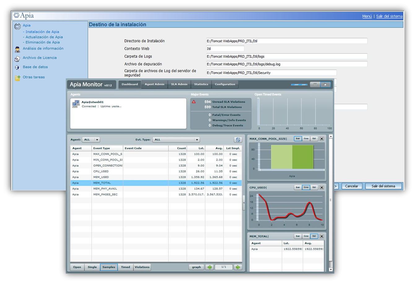The width and height of the screenshot is (415, 284).
Task: Pause the Apia Monitor live updates
Action: (315, 84)
